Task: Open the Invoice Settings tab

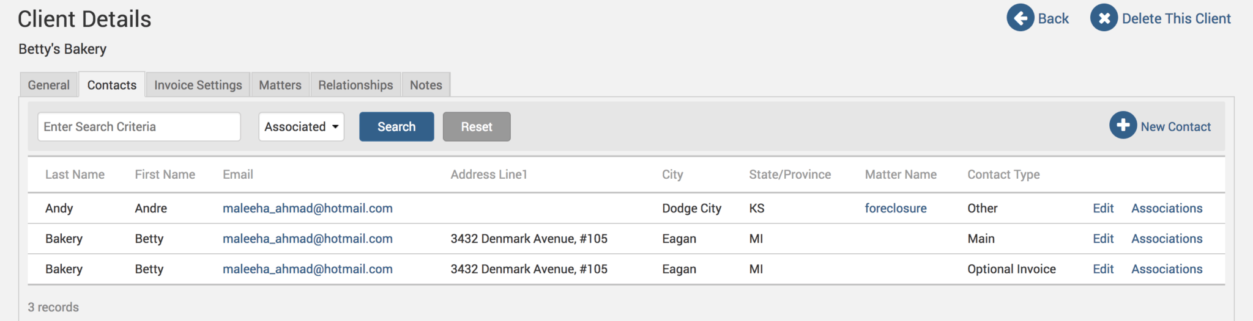Action: click(198, 85)
